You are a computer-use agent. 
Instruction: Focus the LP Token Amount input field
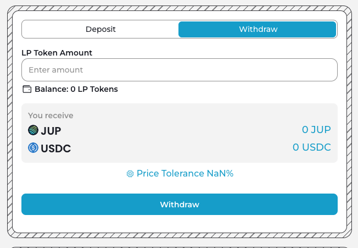pos(179,70)
